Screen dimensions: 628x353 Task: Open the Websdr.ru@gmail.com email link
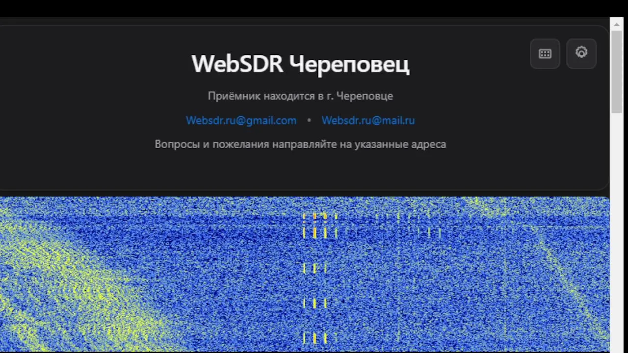tap(241, 121)
